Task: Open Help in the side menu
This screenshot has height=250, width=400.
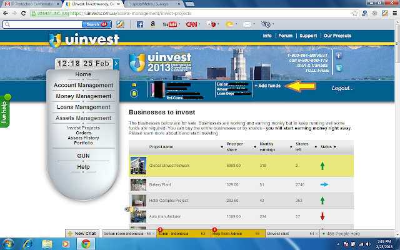Action: coord(83,167)
